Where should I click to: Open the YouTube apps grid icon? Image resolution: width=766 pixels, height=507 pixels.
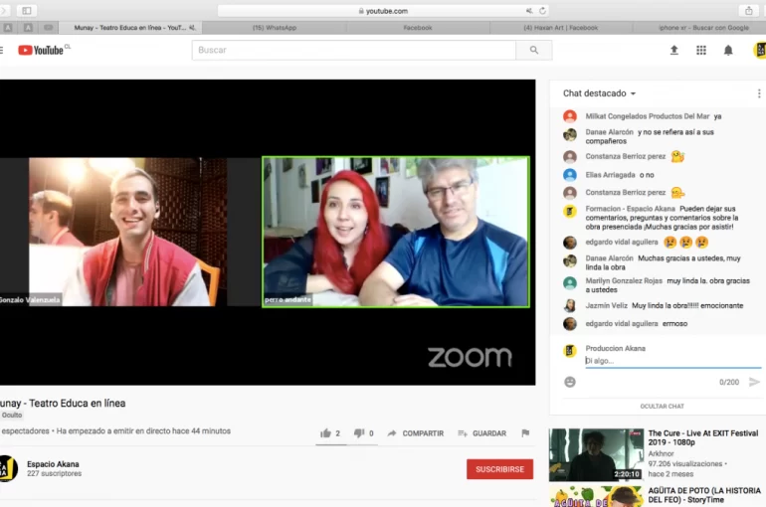click(701, 50)
